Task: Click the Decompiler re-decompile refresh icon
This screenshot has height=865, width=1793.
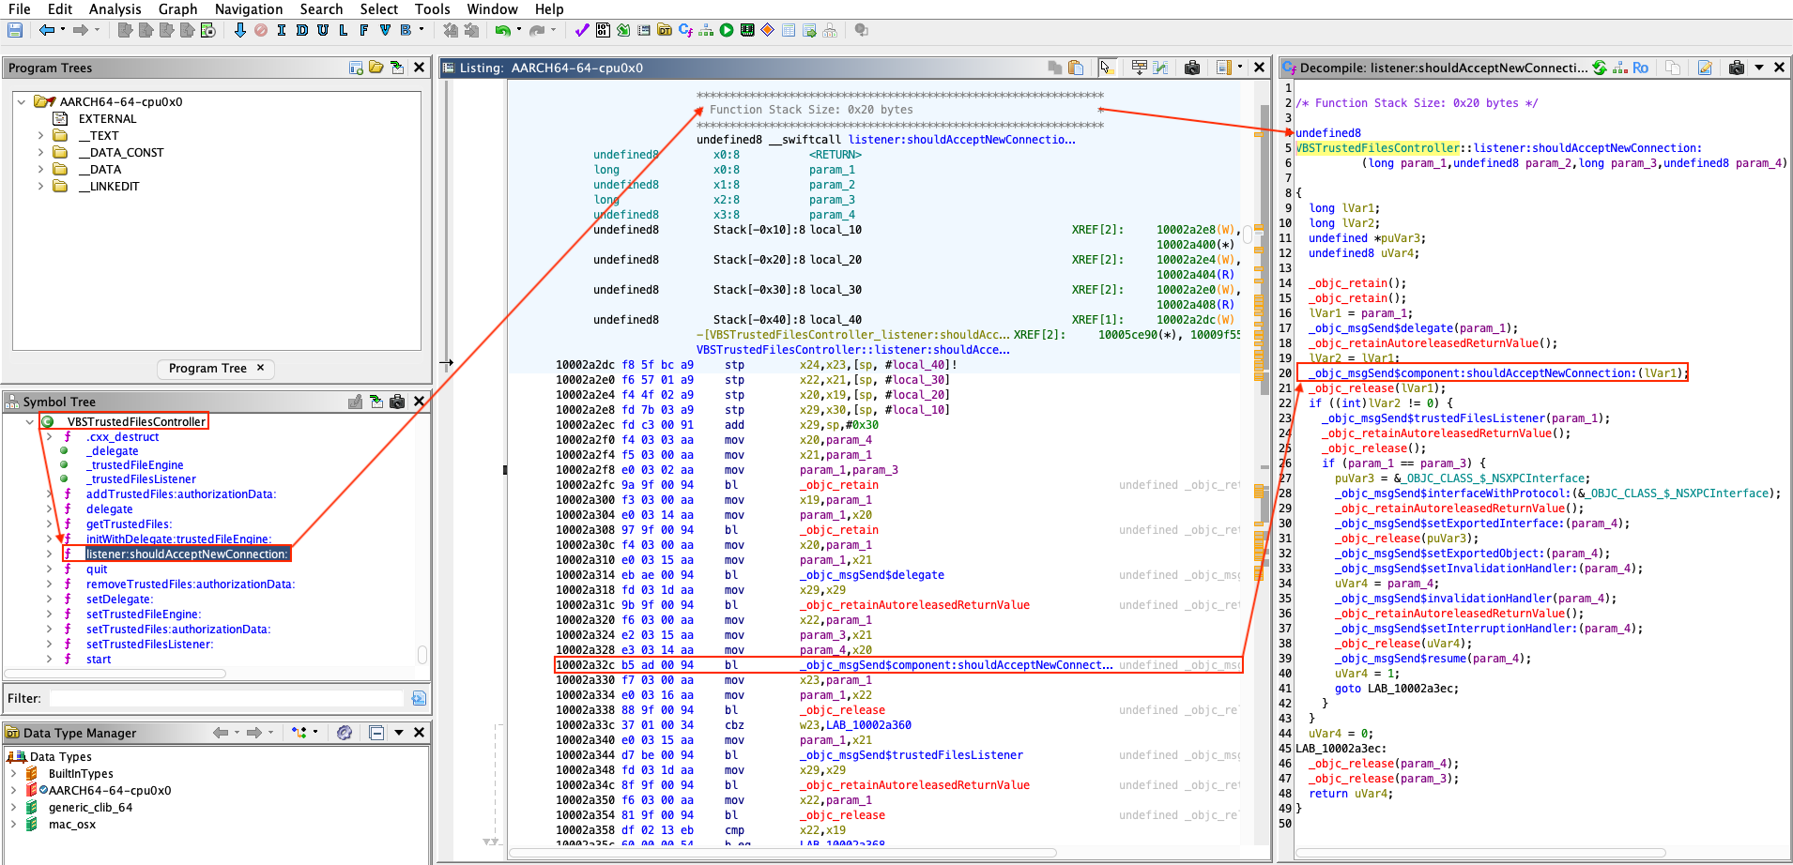Action: (x=1600, y=68)
